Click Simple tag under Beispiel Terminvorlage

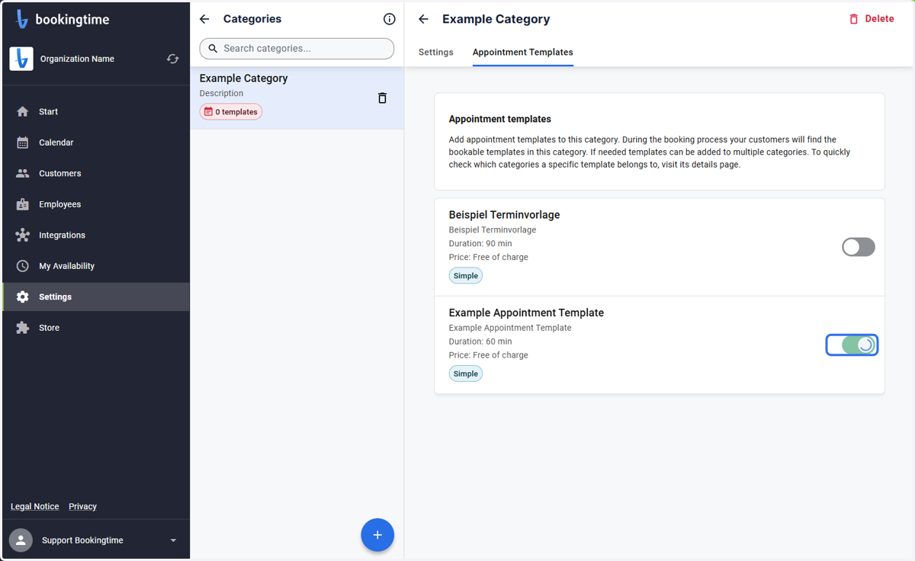coord(466,276)
